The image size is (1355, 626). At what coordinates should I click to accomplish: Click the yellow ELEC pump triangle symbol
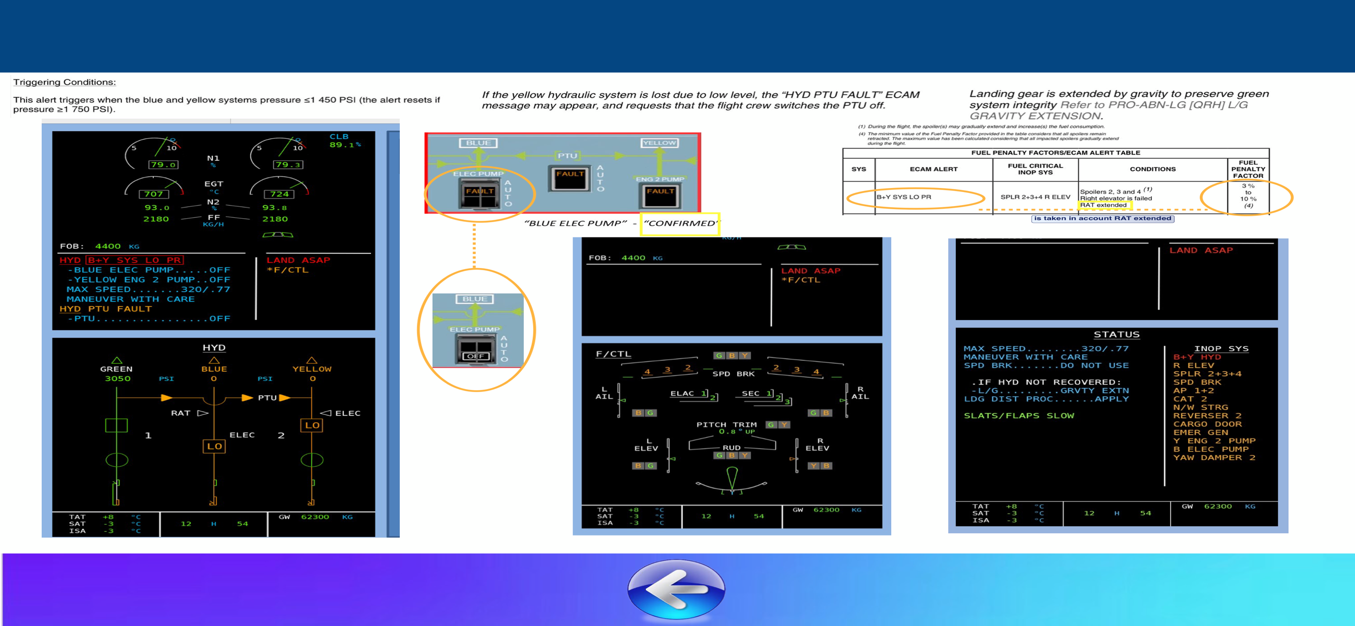326,413
